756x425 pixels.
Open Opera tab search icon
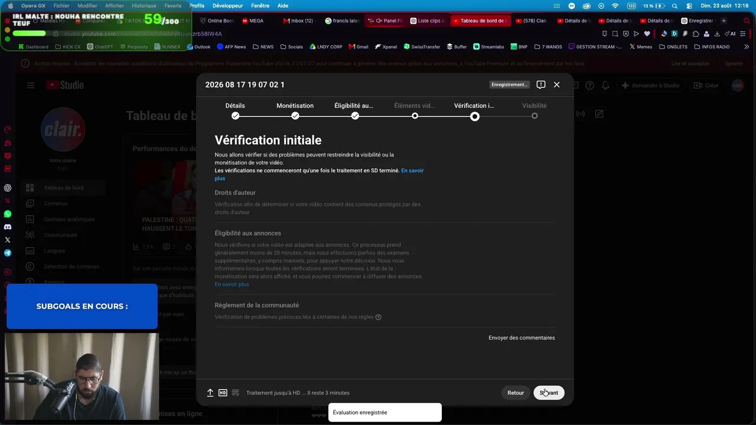pos(746,21)
